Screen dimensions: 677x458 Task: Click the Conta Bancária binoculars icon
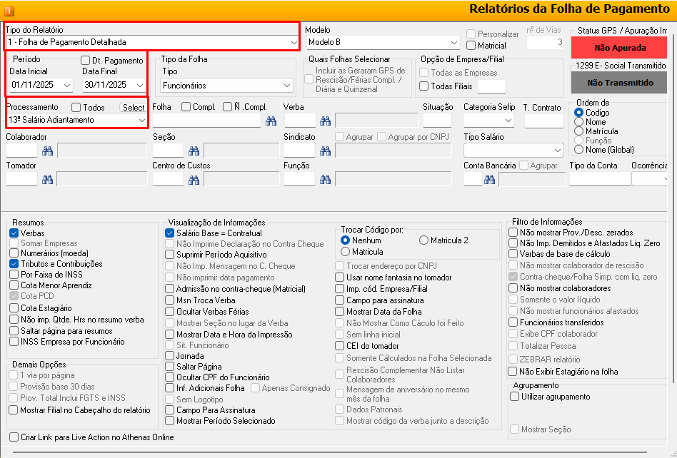[x=489, y=180]
